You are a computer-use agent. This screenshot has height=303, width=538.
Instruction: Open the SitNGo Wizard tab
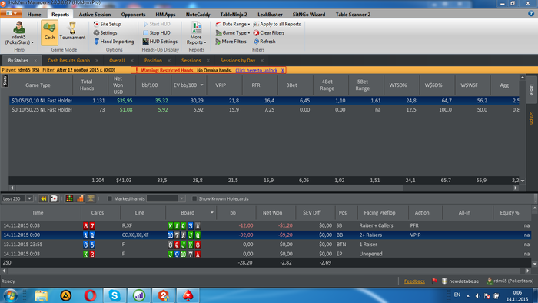pos(309,15)
